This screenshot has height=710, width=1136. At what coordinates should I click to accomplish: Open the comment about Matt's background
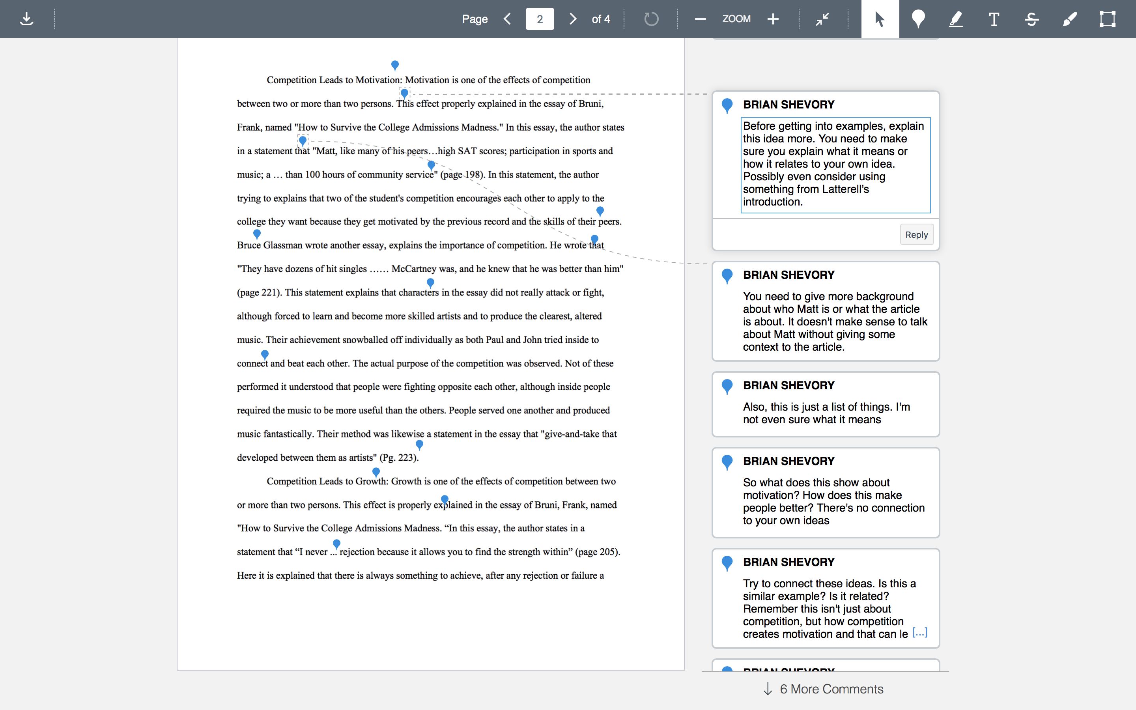[x=826, y=311]
